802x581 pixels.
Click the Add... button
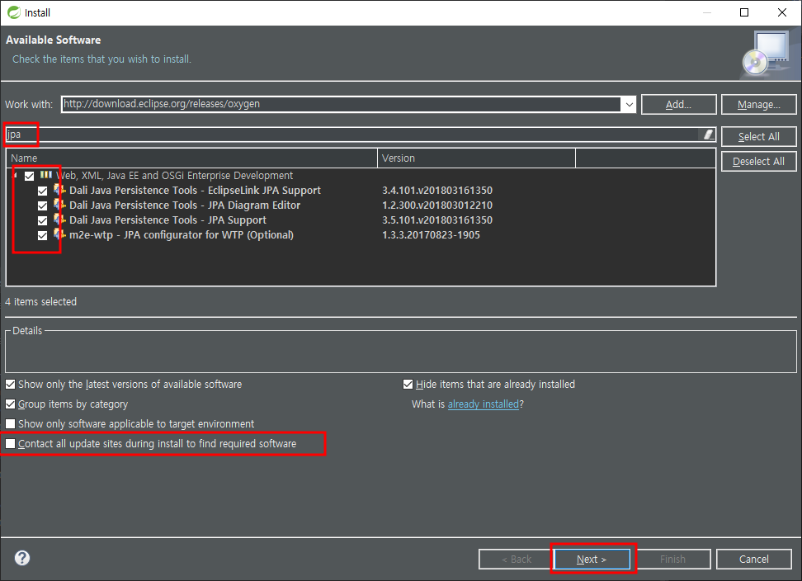[678, 104]
